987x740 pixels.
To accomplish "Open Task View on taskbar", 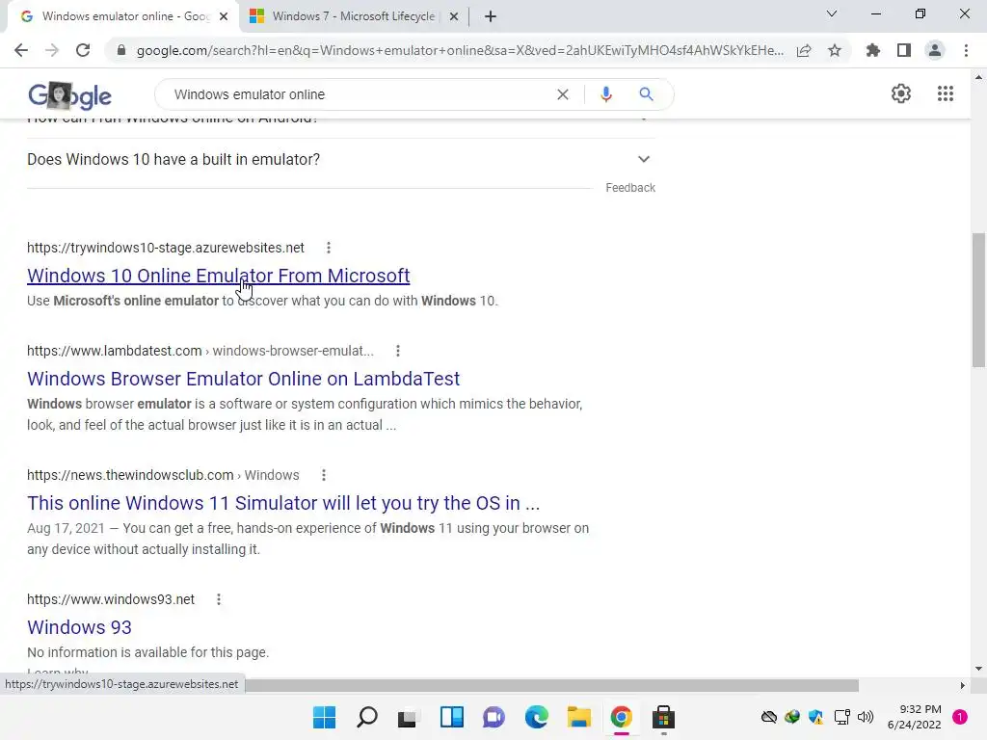I will (408, 717).
